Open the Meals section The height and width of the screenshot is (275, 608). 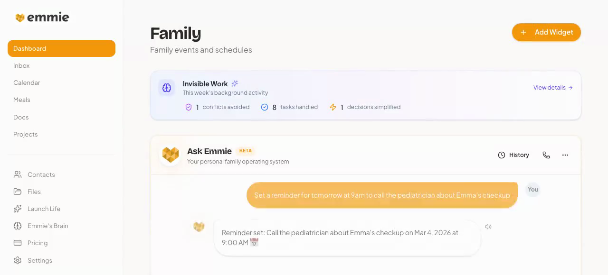[22, 100]
